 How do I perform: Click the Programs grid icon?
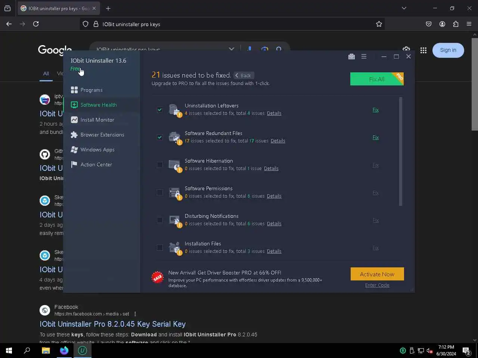point(74,90)
